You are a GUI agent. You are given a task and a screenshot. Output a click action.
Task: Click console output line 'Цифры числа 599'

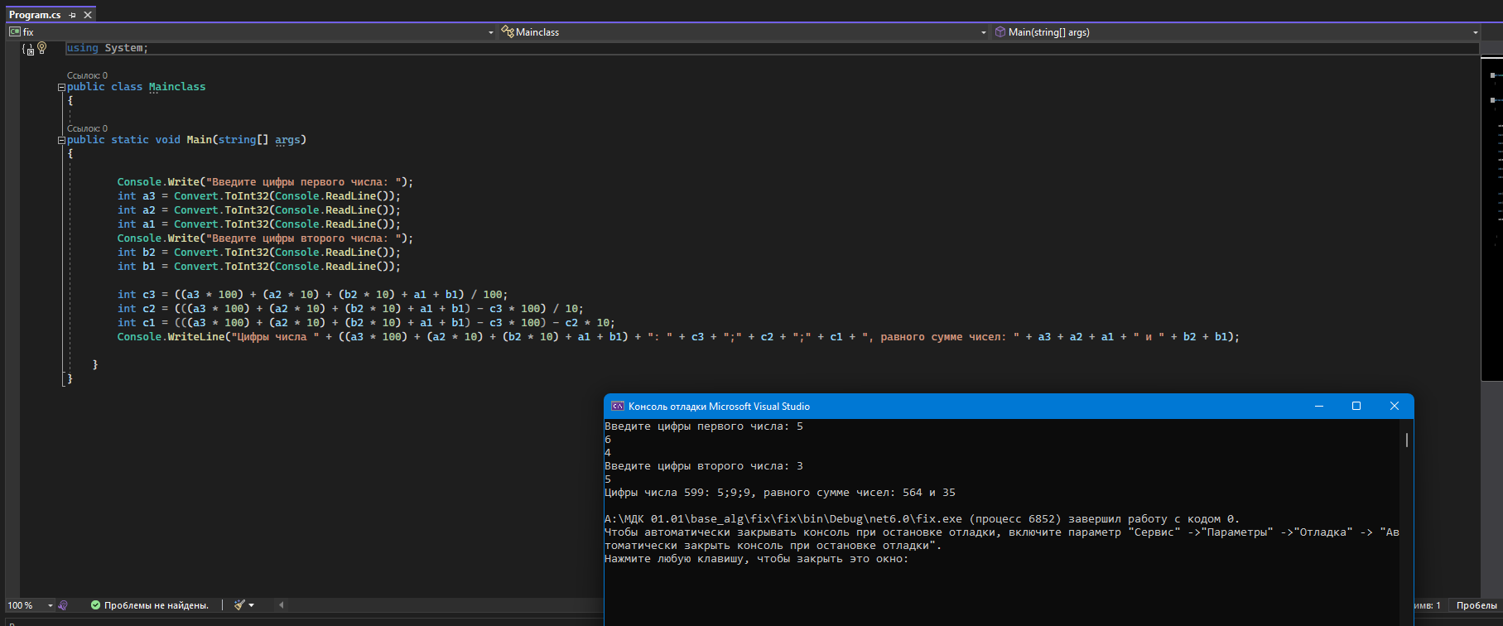point(780,493)
